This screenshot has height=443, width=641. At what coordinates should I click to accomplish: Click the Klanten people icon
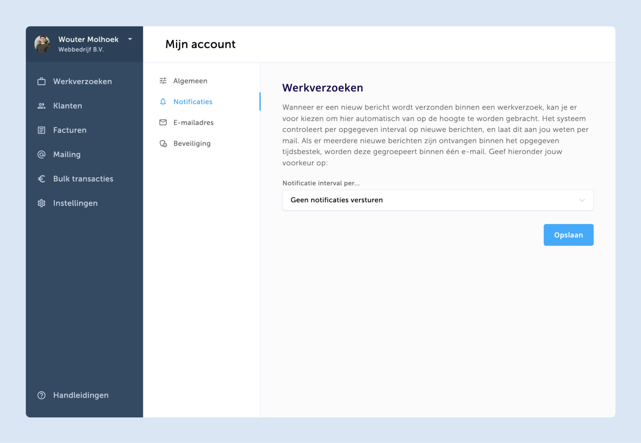point(41,106)
